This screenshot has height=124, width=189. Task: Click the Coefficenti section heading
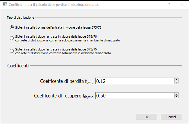tap(18, 66)
